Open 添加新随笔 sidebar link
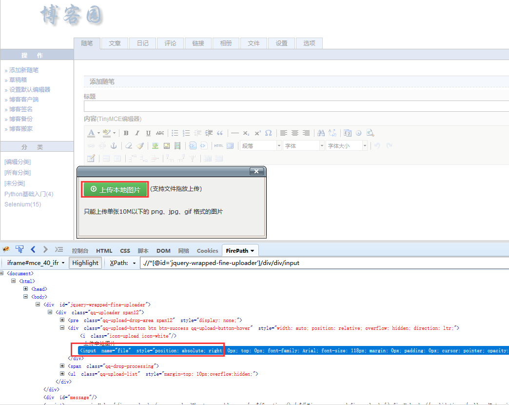 click(x=24, y=70)
